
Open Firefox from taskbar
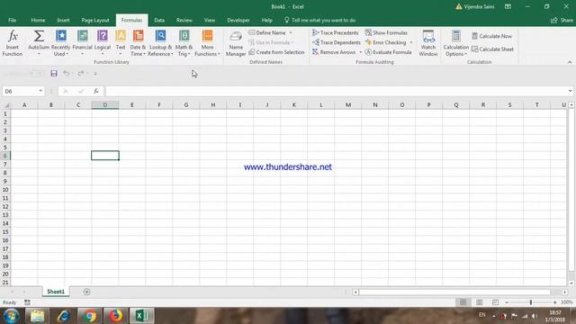[116, 316]
